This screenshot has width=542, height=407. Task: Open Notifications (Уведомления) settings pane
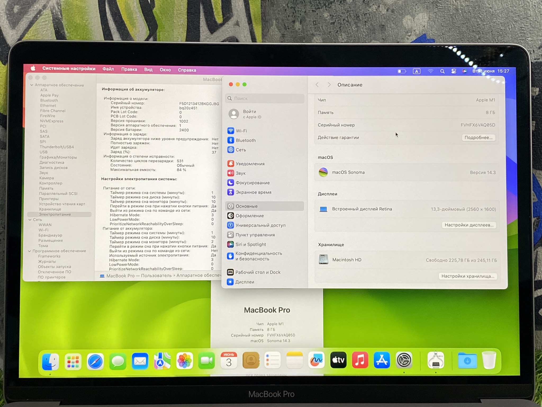[250, 164]
